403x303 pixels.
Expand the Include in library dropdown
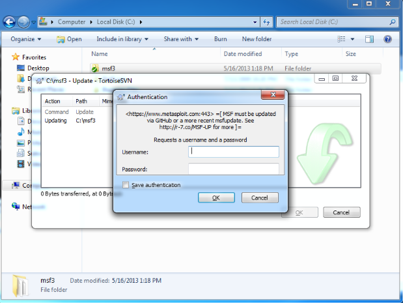click(122, 39)
